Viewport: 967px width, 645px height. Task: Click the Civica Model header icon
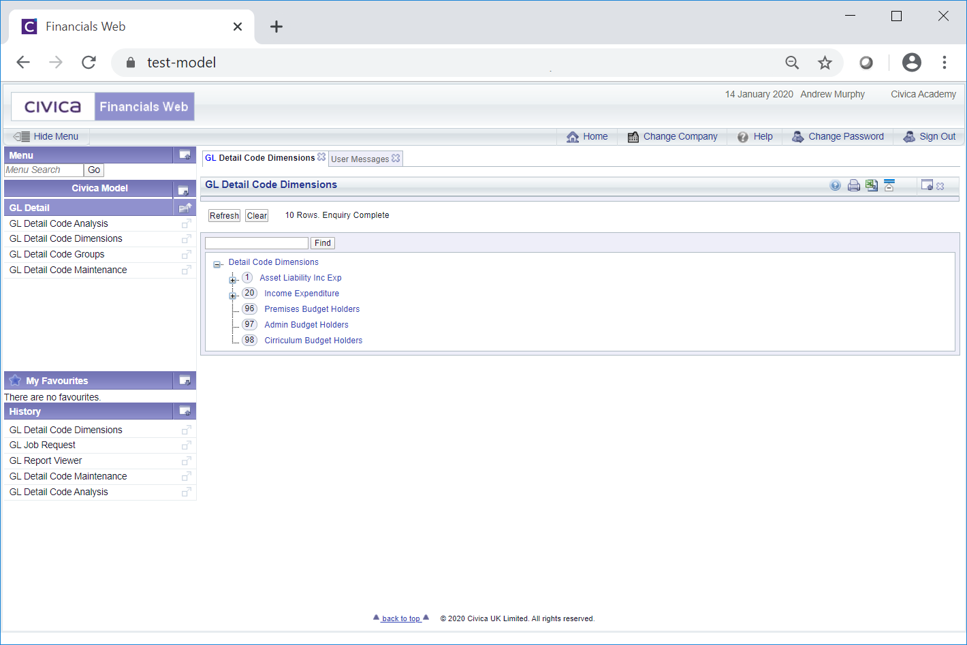tap(183, 189)
